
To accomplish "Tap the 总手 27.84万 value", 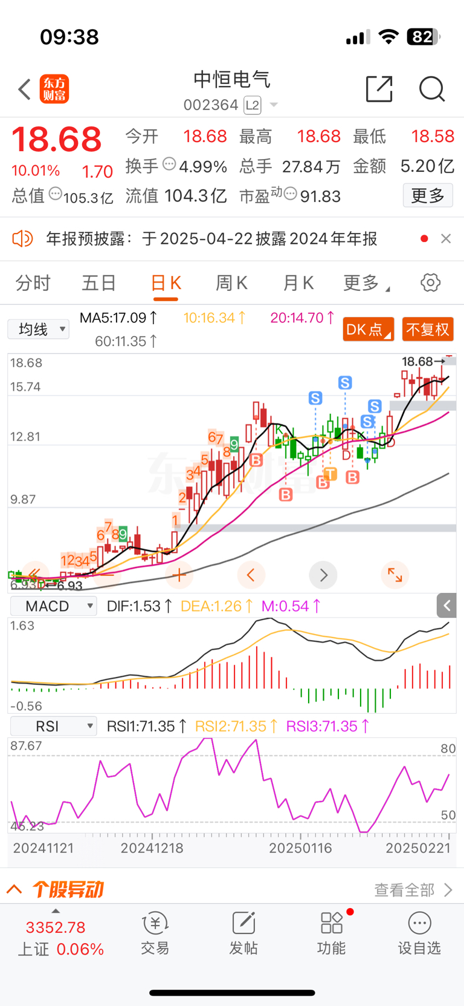I will click(290, 166).
